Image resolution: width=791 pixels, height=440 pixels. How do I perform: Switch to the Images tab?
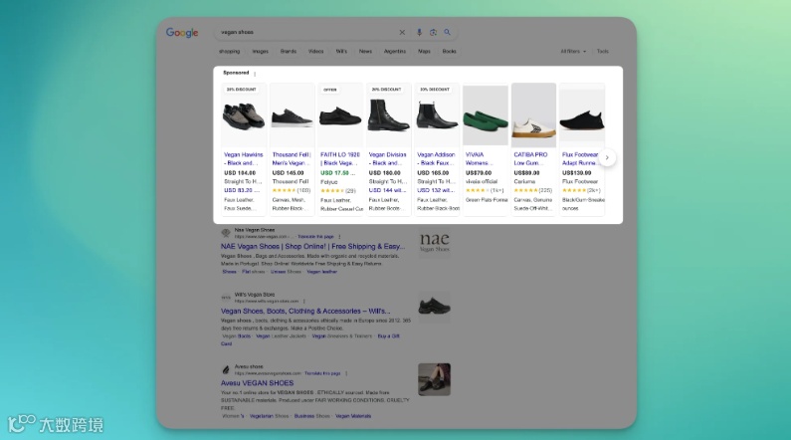pos(261,52)
